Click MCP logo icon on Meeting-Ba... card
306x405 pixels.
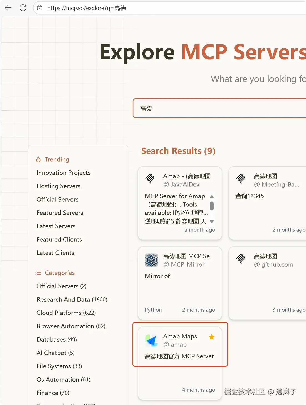pyautogui.click(x=241, y=178)
